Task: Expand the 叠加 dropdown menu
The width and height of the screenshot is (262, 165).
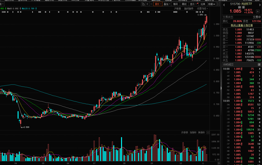Action: (x=167, y=4)
